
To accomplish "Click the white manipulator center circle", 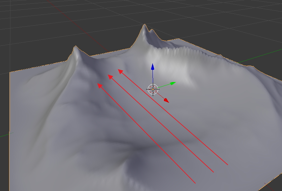I will [x=153, y=89].
